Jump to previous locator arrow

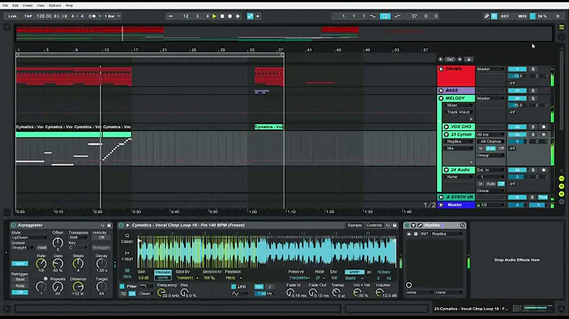[x=440, y=59]
